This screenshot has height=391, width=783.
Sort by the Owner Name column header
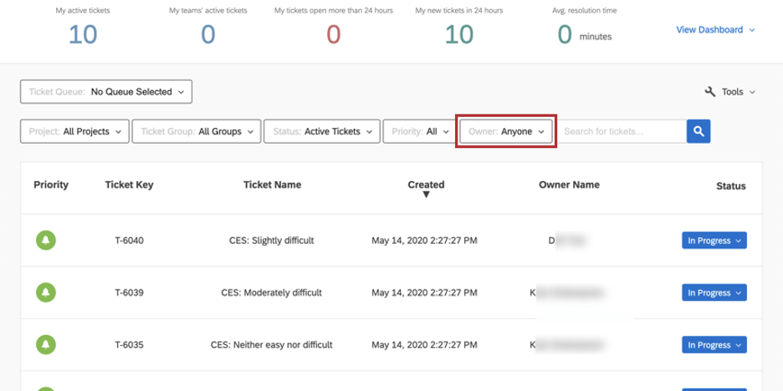click(x=570, y=185)
